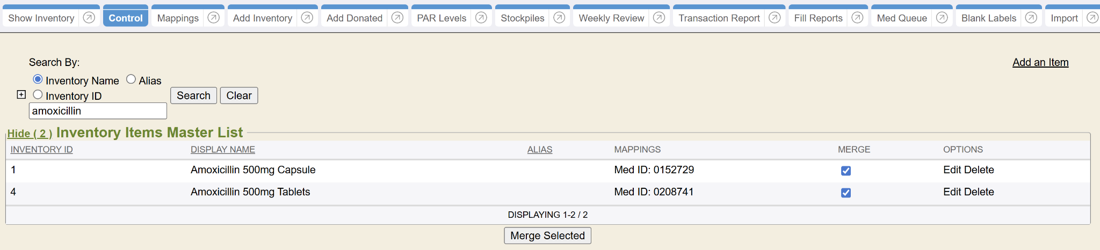Click the search text field containing amoxicillin
1100x250 pixels.
pyautogui.click(x=97, y=111)
